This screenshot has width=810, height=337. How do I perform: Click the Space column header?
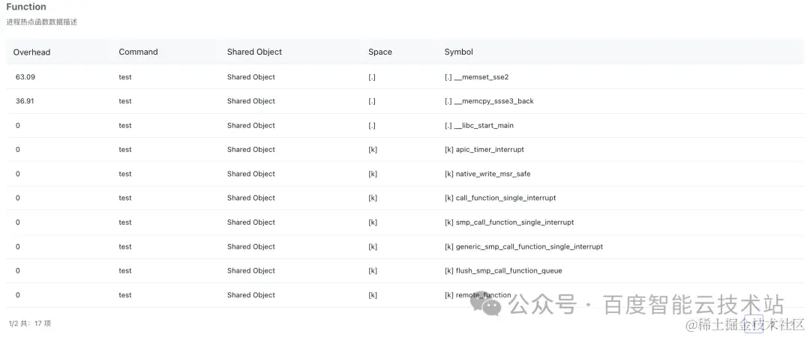coord(379,52)
